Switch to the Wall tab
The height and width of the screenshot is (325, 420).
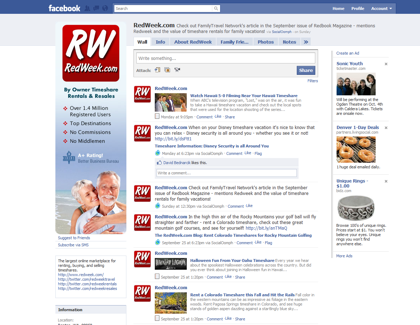pos(142,42)
